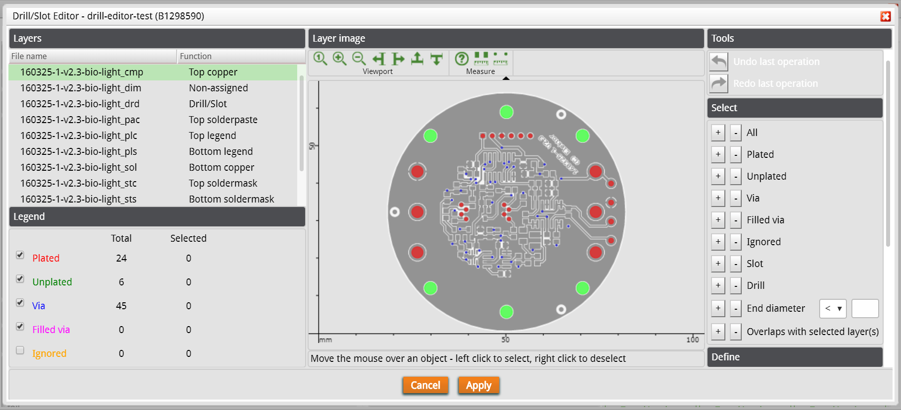901x410 pixels.
Task: Add by End diameter to selection
Action: point(718,308)
